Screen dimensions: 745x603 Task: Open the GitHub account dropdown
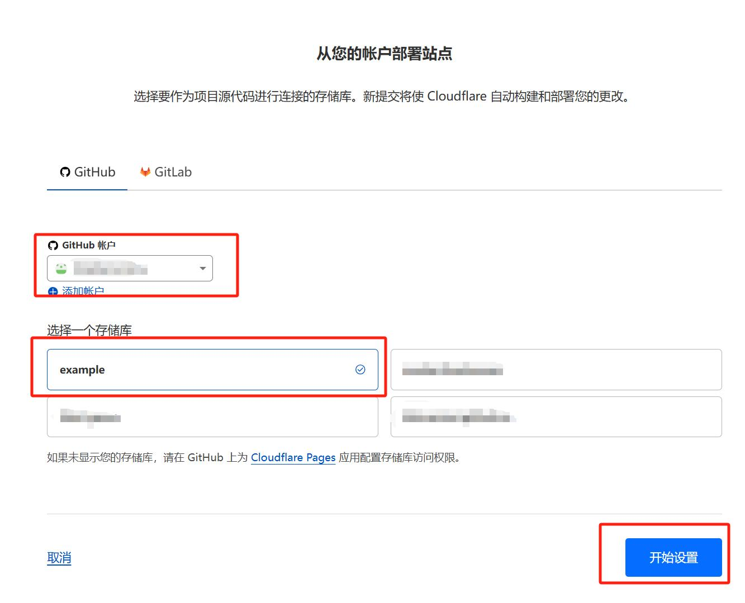point(130,269)
